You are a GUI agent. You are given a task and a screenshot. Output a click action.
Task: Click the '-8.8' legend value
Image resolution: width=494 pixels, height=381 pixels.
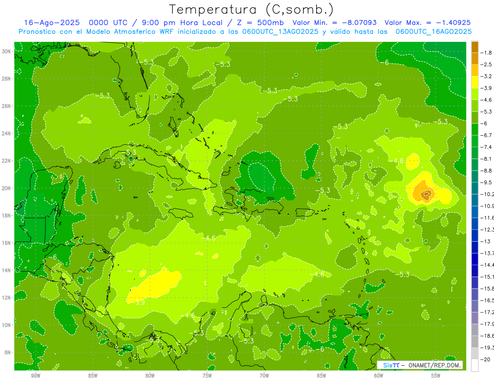point(486,171)
